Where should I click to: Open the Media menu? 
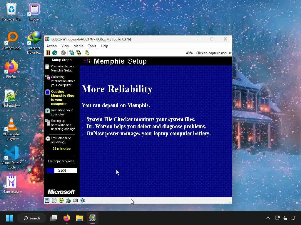(x=78, y=46)
